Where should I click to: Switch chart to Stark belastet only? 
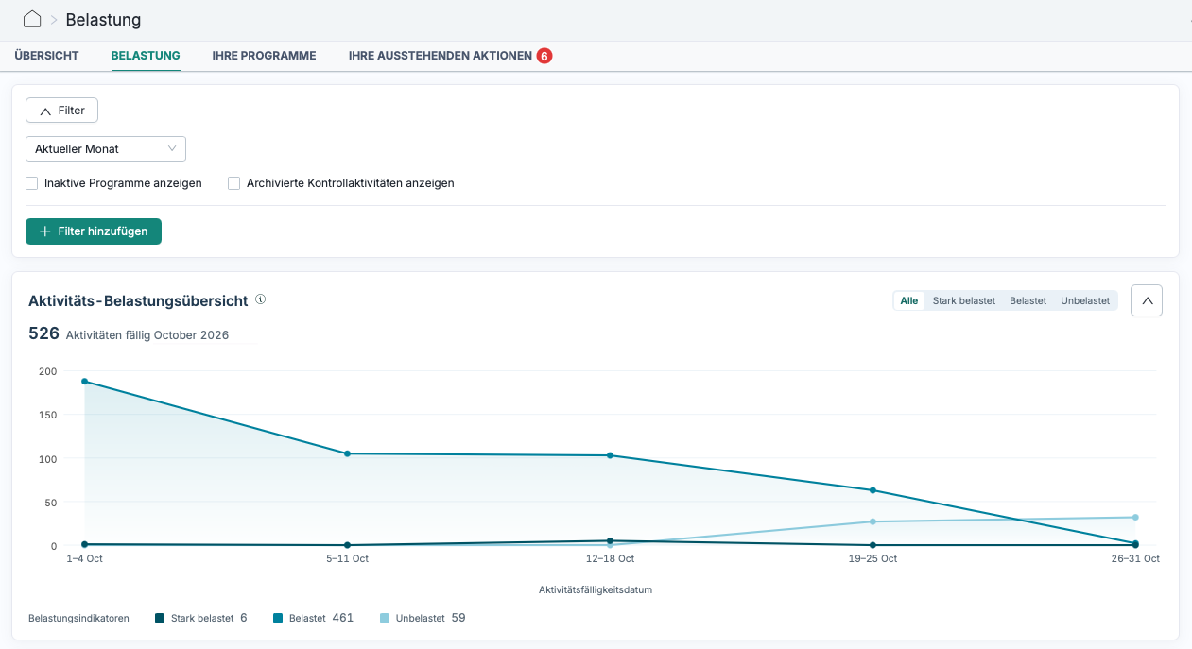964,300
